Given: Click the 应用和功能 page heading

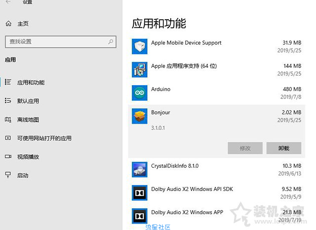Looking at the screenshot, I should [x=159, y=23].
